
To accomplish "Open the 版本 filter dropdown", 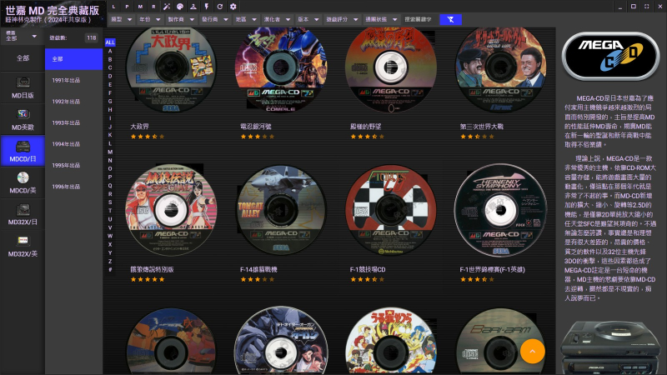I will [x=308, y=19].
